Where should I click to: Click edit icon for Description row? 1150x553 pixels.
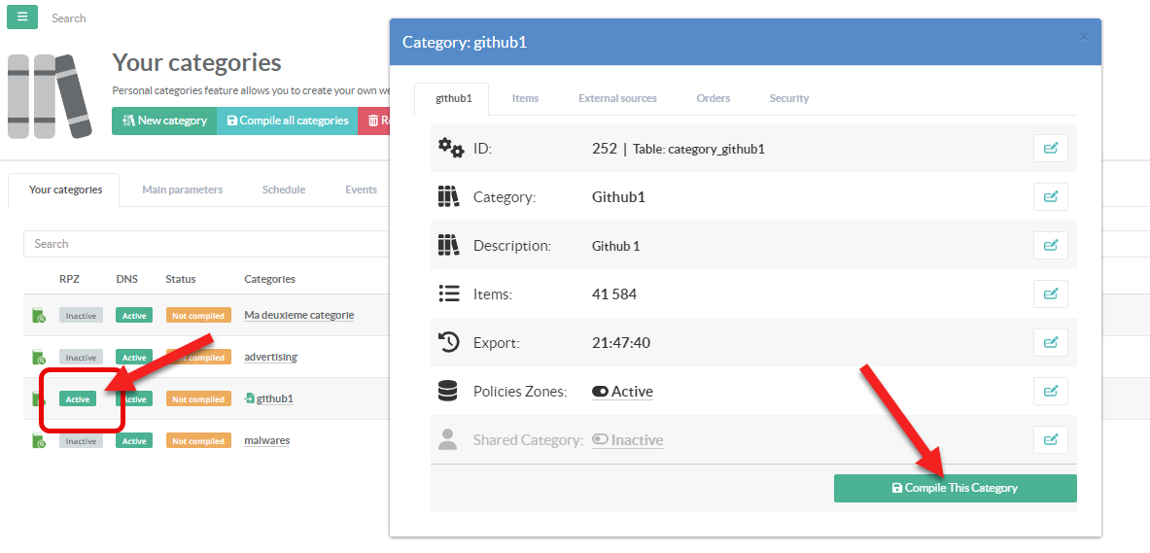click(x=1050, y=246)
